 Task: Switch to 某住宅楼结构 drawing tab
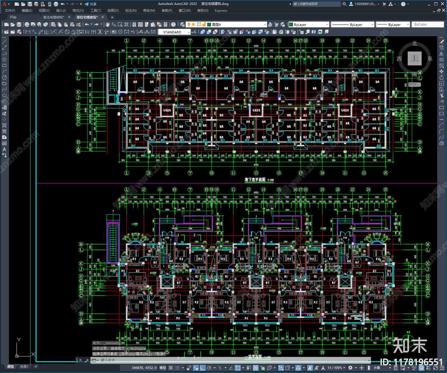click(x=54, y=17)
